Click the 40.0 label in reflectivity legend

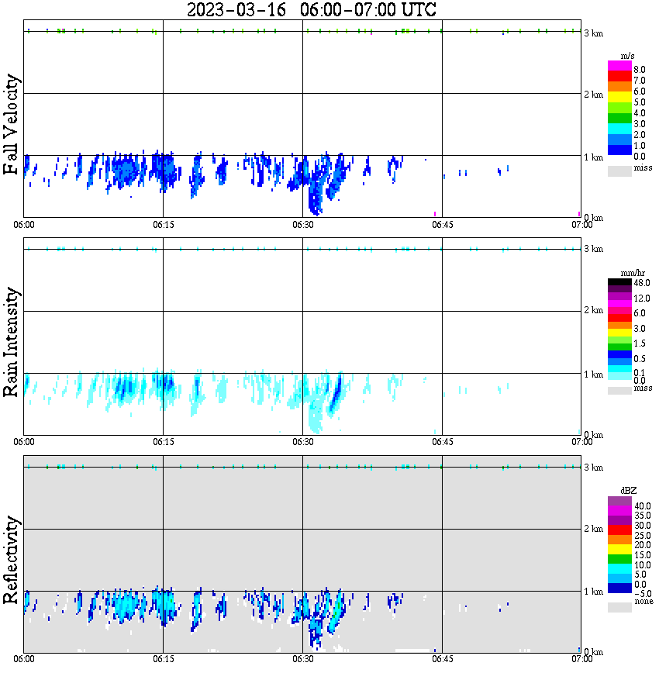pyautogui.click(x=643, y=506)
